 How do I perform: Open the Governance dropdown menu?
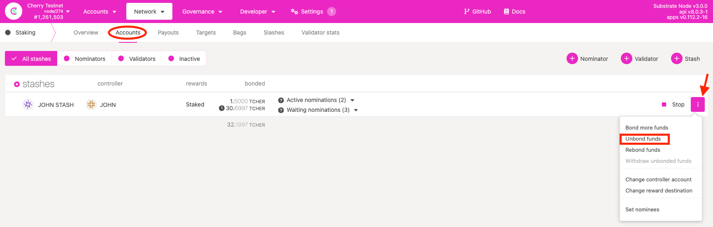click(202, 12)
